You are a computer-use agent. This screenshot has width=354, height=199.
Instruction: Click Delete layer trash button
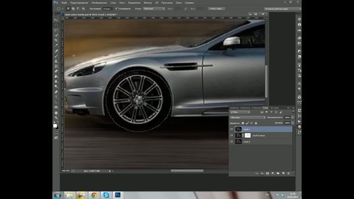click(289, 174)
